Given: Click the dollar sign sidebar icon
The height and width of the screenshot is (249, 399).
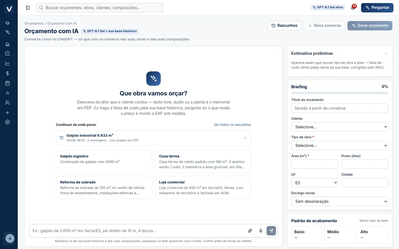Looking at the screenshot, I should (7, 73).
